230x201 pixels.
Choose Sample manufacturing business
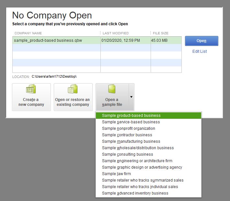coord(148,141)
